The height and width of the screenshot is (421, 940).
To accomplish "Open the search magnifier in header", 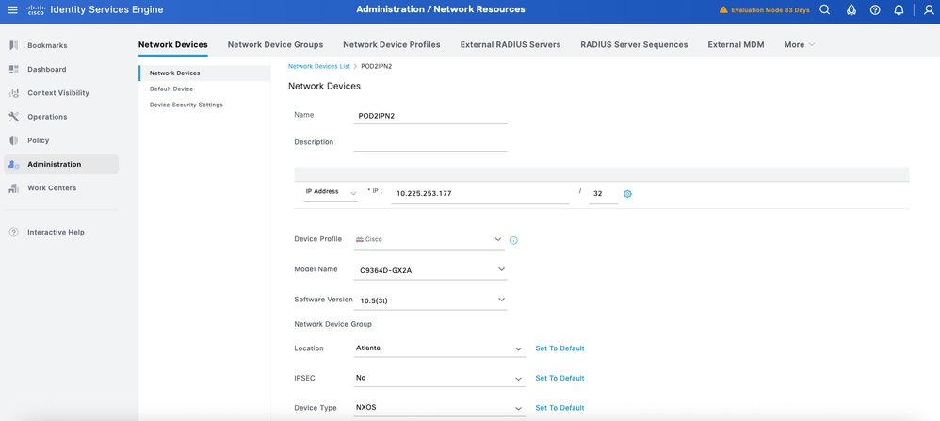I will (x=825, y=10).
